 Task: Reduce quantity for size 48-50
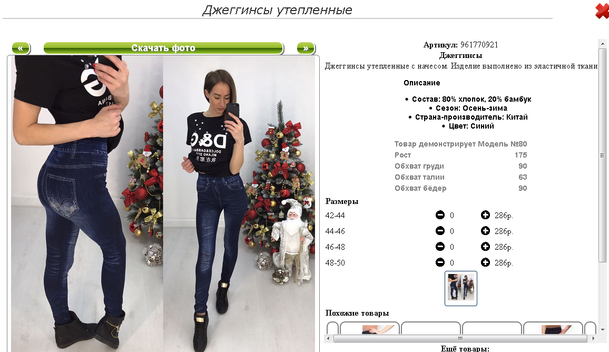[440, 262]
